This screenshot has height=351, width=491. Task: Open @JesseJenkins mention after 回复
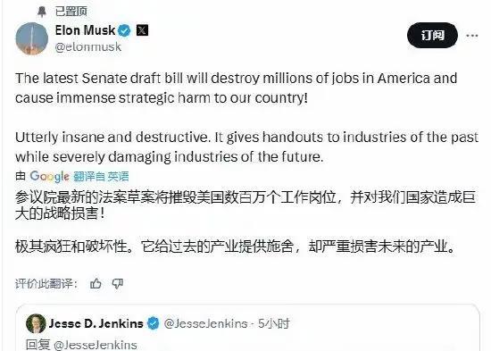(96, 345)
